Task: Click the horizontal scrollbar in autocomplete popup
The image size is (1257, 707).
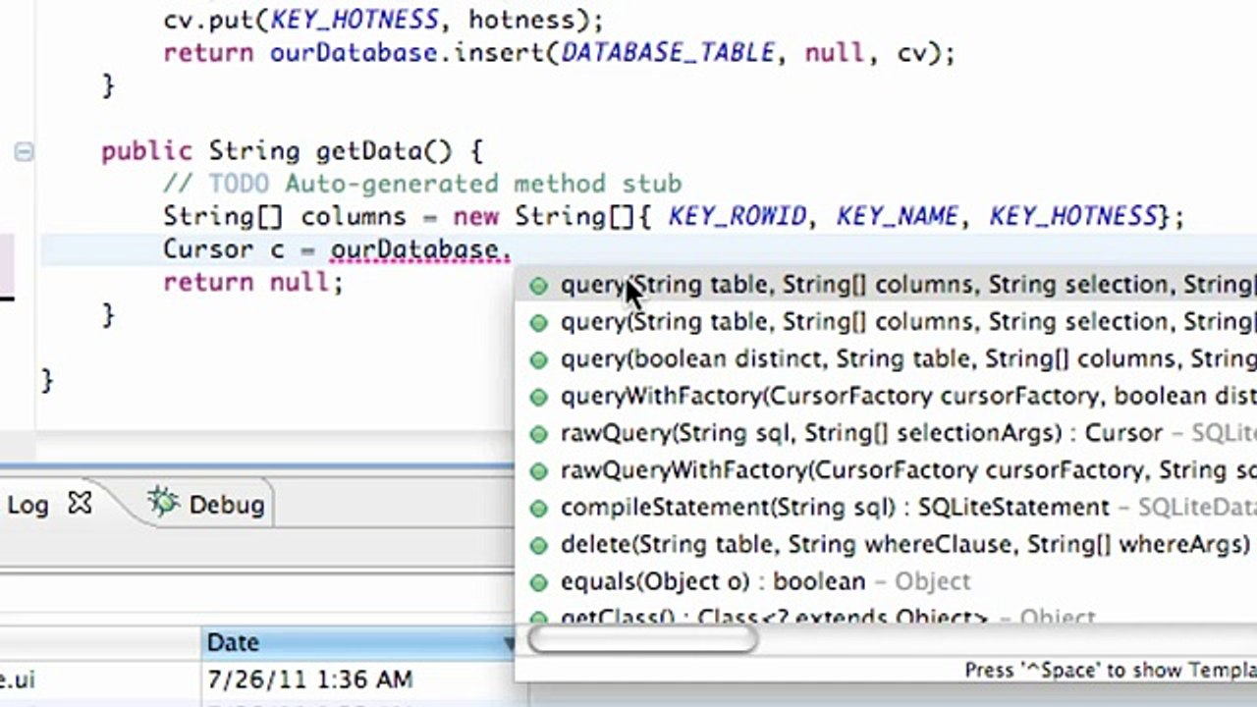Action: [642, 640]
